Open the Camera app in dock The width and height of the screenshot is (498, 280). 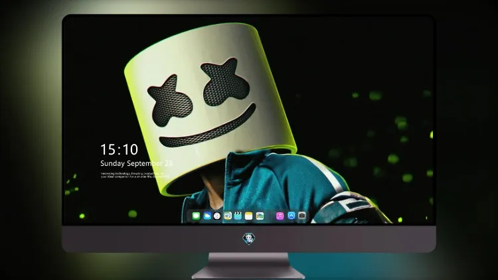302,216
